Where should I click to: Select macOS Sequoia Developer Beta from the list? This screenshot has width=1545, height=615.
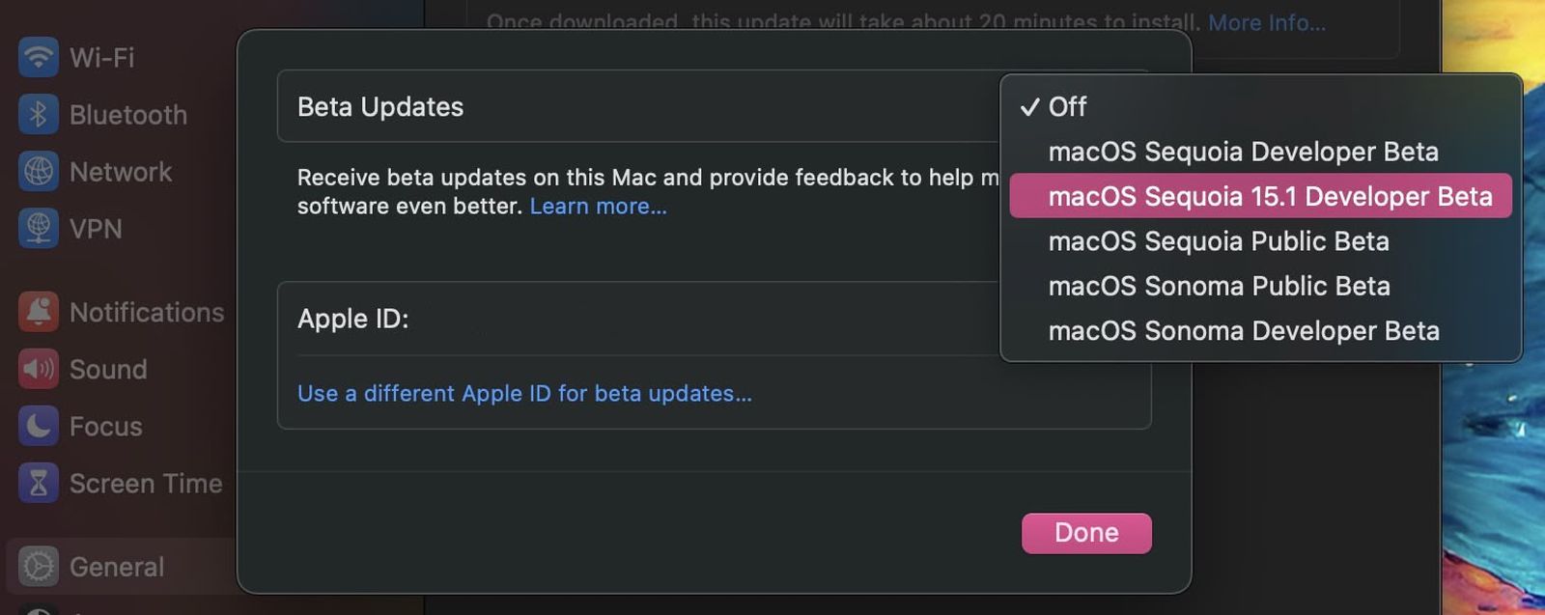tap(1244, 152)
